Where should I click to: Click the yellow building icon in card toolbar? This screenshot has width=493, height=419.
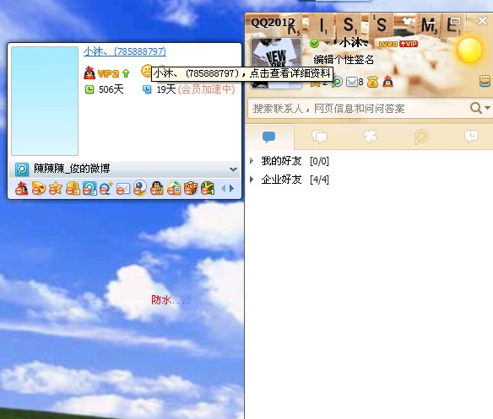(x=73, y=189)
